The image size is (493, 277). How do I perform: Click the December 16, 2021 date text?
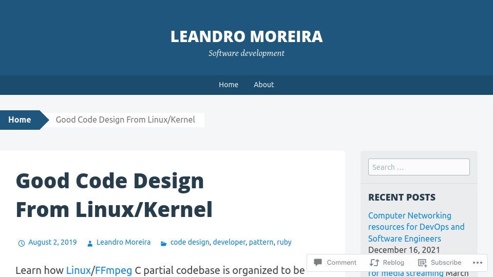point(404,250)
